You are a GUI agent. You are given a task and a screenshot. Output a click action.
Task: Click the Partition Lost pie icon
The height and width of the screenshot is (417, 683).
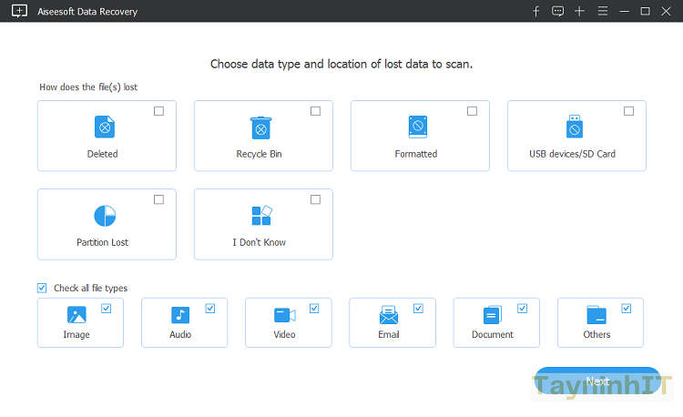(105, 216)
